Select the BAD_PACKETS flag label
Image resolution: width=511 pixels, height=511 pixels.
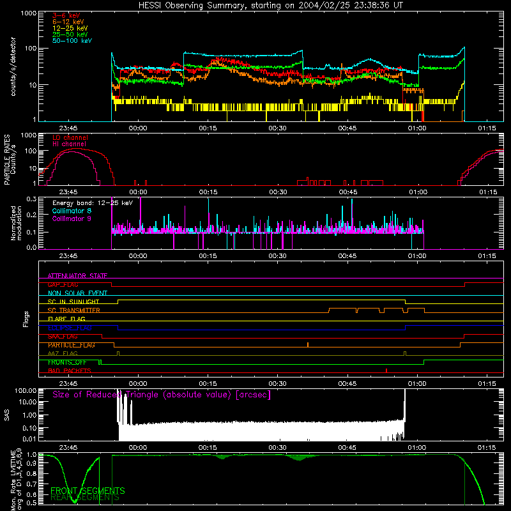(70, 371)
